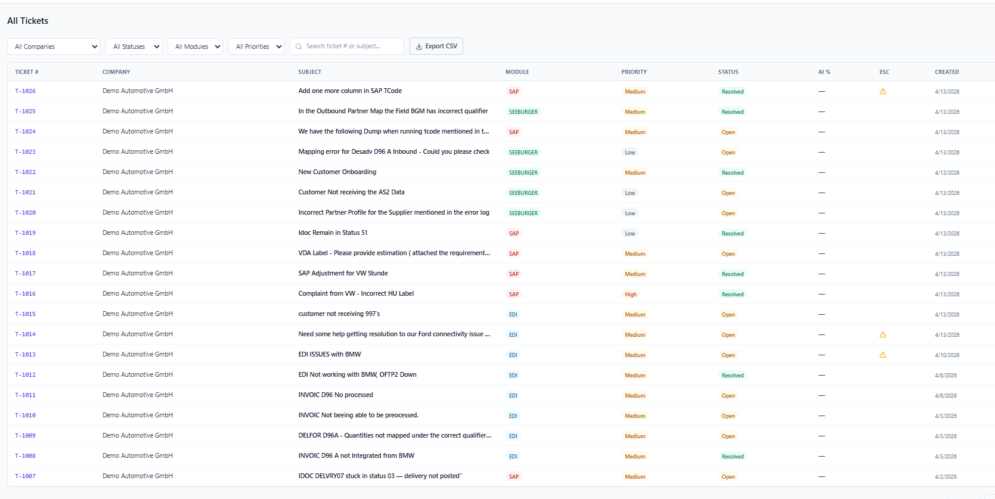Open ticket T-1018
This screenshot has height=499, width=995.
pos(25,253)
